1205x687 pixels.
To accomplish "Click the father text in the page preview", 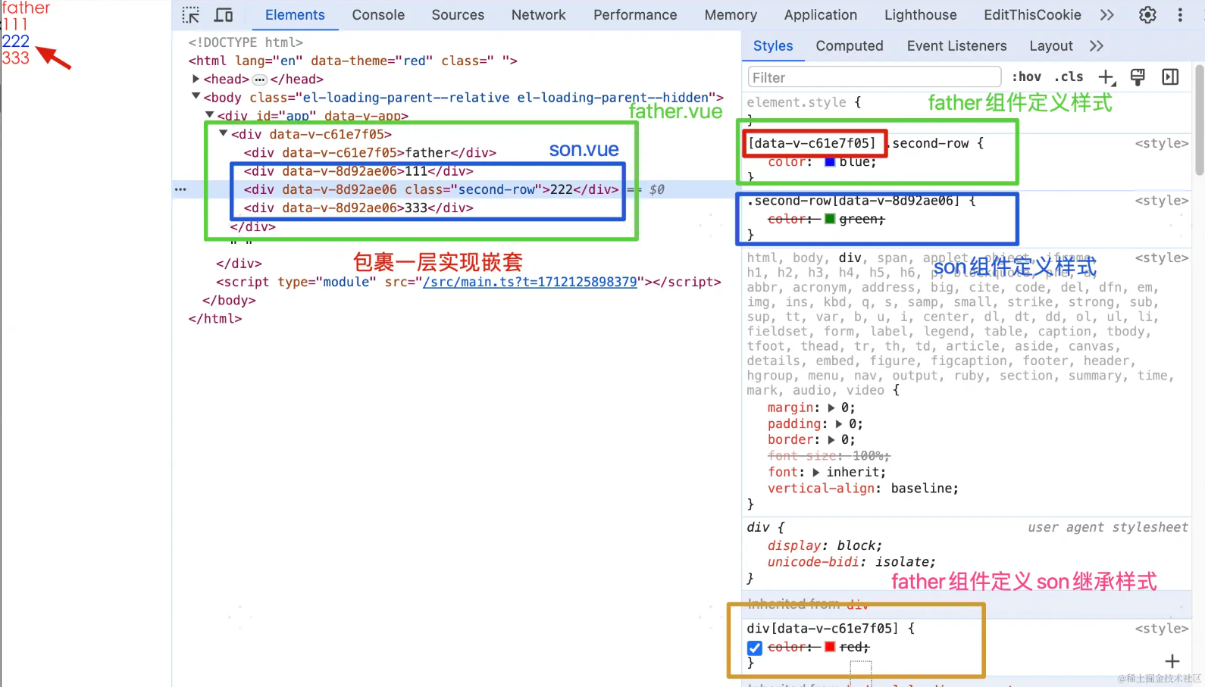I will click(x=26, y=8).
